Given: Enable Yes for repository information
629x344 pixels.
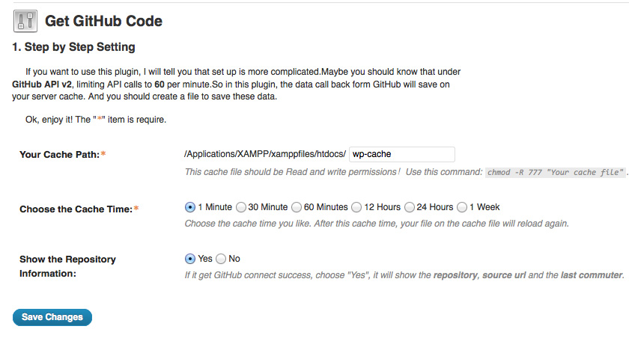Looking at the screenshot, I should [x=190, y=259].
